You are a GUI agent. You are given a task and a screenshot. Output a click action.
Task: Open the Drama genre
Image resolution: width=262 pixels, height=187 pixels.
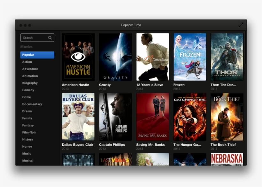point(27,111)
